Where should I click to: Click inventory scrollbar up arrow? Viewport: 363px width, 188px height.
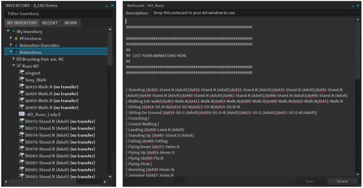click(110, 29)
